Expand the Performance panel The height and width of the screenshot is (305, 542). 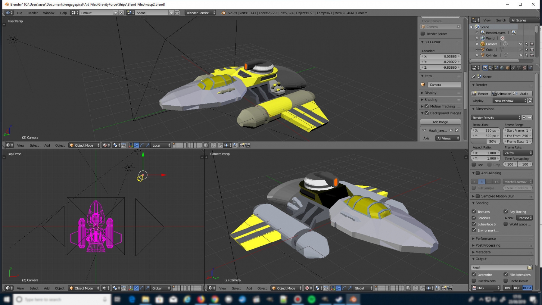(x=485, y=238)
